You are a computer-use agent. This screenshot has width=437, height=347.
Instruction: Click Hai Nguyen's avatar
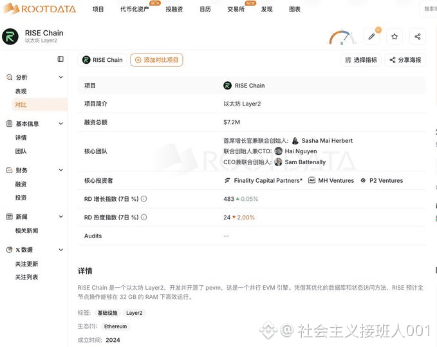[x=279, y=151]
